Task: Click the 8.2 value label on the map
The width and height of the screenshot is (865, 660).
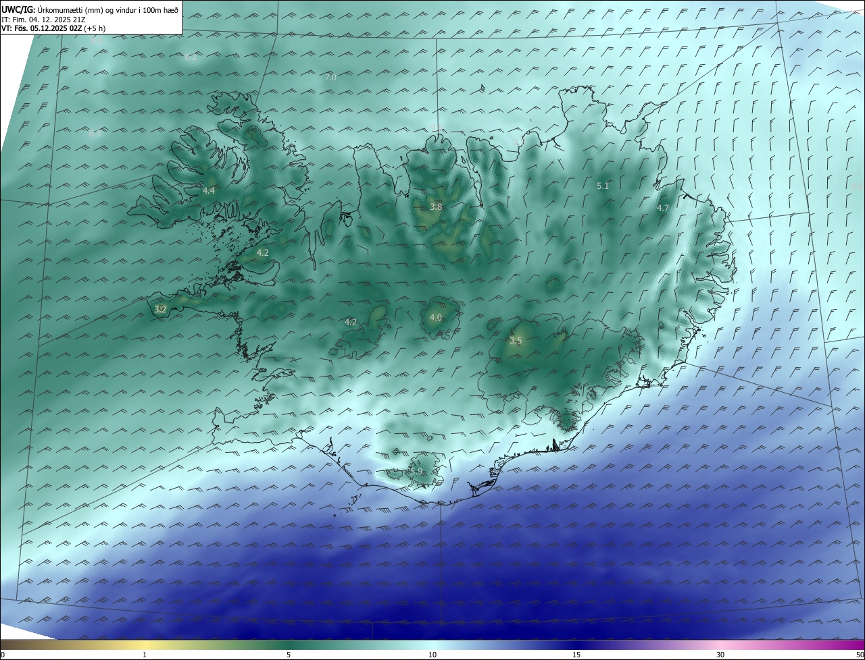Action: 191,58
